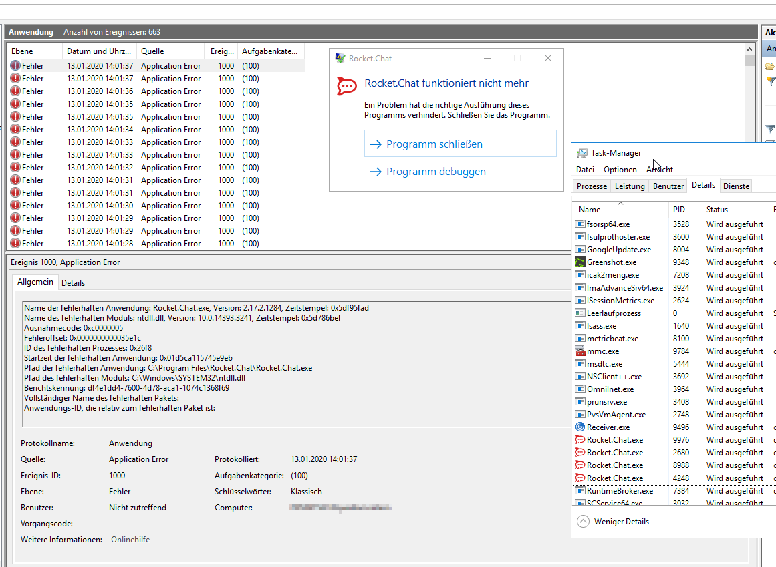Click error icon of event at 14:01:34
This screenshot has width=776, height=567.
click(x=15, y=129)
